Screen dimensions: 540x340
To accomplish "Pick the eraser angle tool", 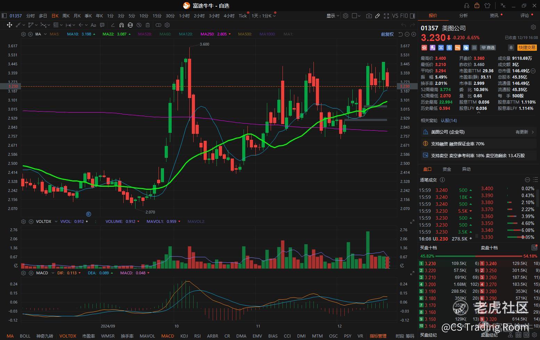I will coord(113,25).
